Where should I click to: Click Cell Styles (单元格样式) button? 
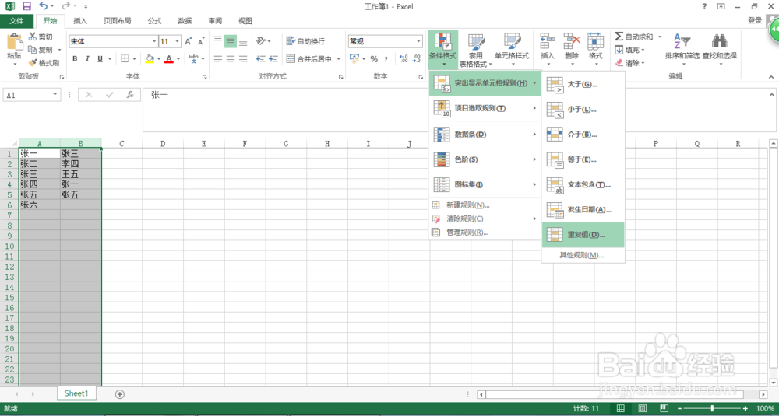[512, 49]
